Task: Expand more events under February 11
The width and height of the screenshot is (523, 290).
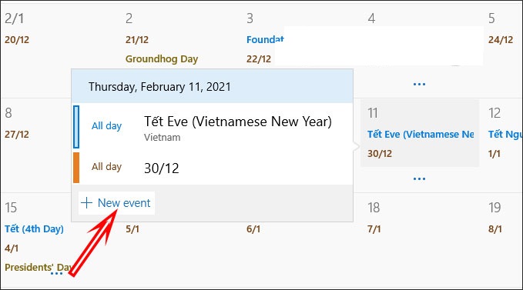Action: point(419,178)
